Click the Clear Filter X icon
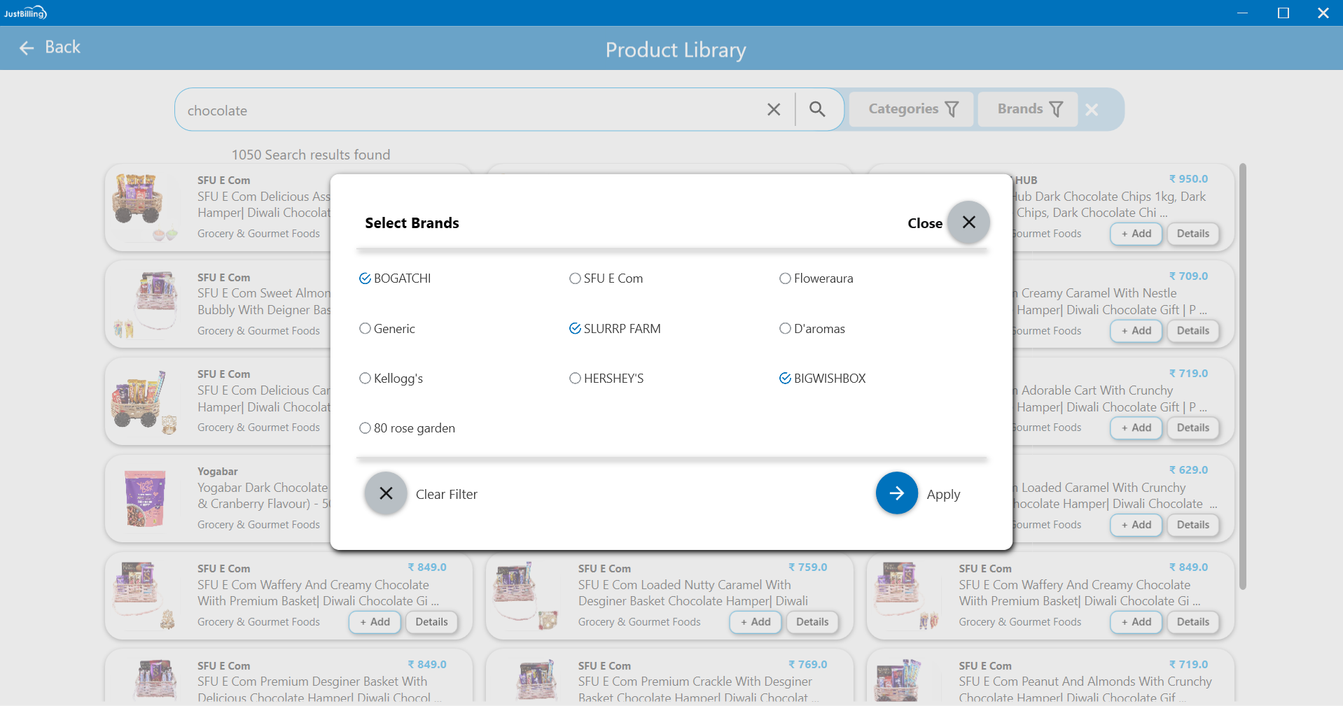Image resolution: width=1343 pixels, height=706 pixels. (x=385, y=493)
